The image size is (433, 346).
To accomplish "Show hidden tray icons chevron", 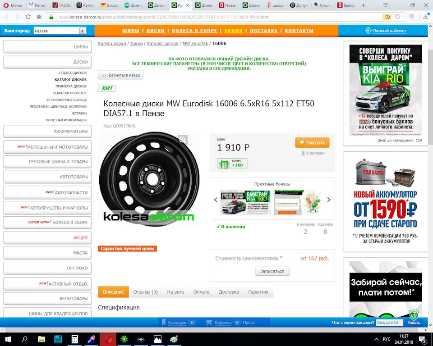I will [376, 339].
